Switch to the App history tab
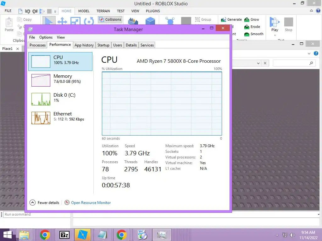The height and width of the screenshot is (241, 322). (84, 45)
